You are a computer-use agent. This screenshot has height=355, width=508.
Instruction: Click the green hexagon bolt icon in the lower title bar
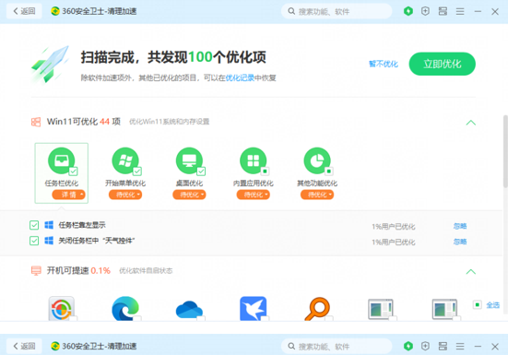pyautogui.click(x=408, y=347)
